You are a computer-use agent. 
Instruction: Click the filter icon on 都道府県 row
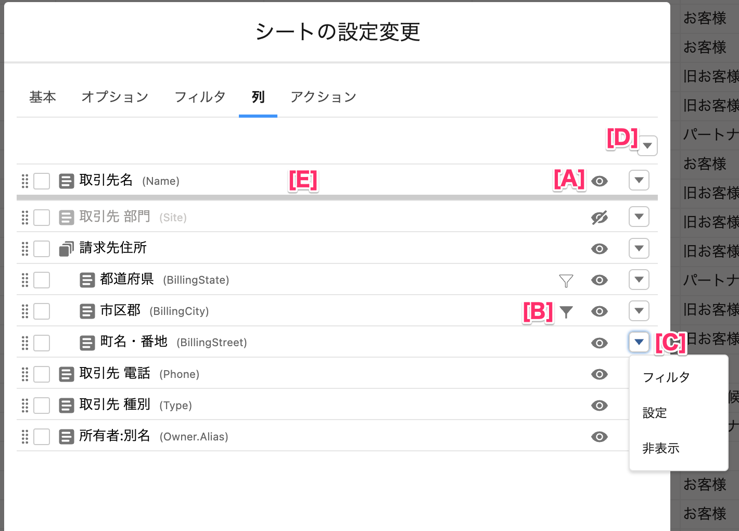pos(566,281)
